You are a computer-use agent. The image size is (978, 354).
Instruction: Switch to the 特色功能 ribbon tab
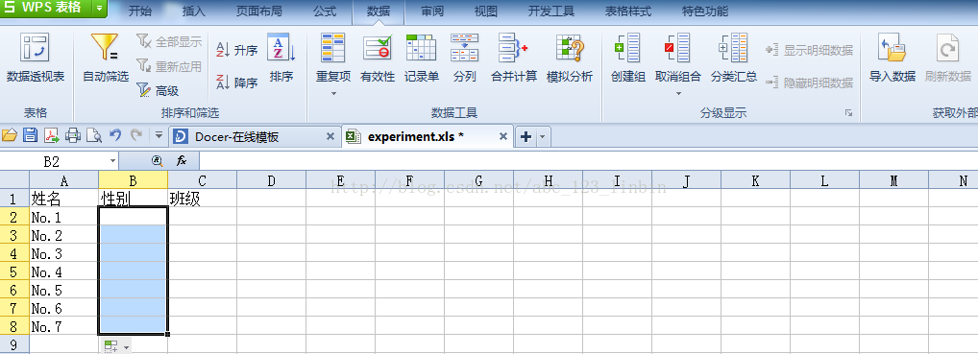[705, 12]
